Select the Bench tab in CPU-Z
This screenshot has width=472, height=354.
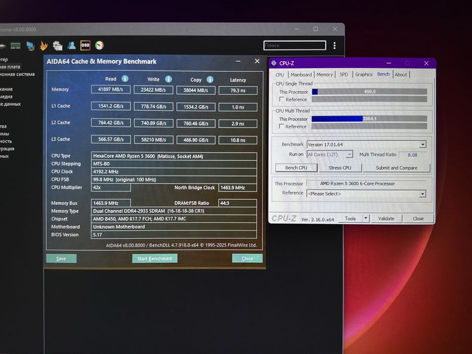383,74
